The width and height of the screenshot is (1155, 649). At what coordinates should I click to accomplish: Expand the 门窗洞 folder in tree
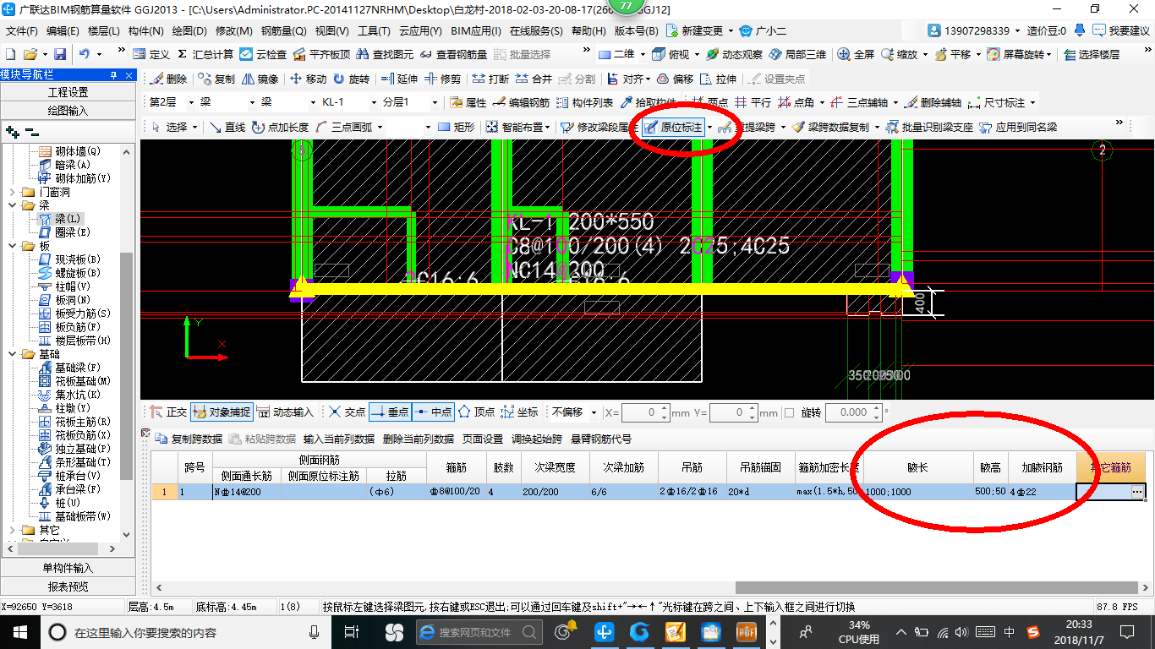[14, 192]
